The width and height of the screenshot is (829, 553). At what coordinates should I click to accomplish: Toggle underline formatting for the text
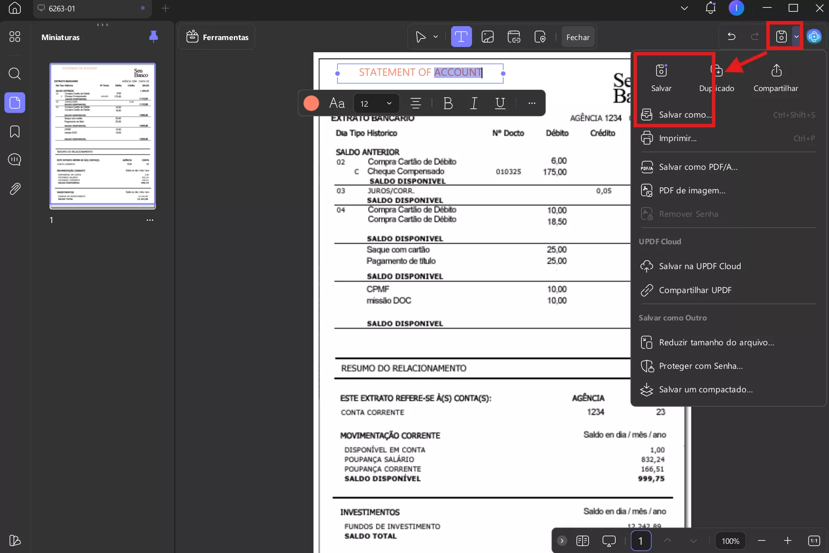click(x=500, y=103)
